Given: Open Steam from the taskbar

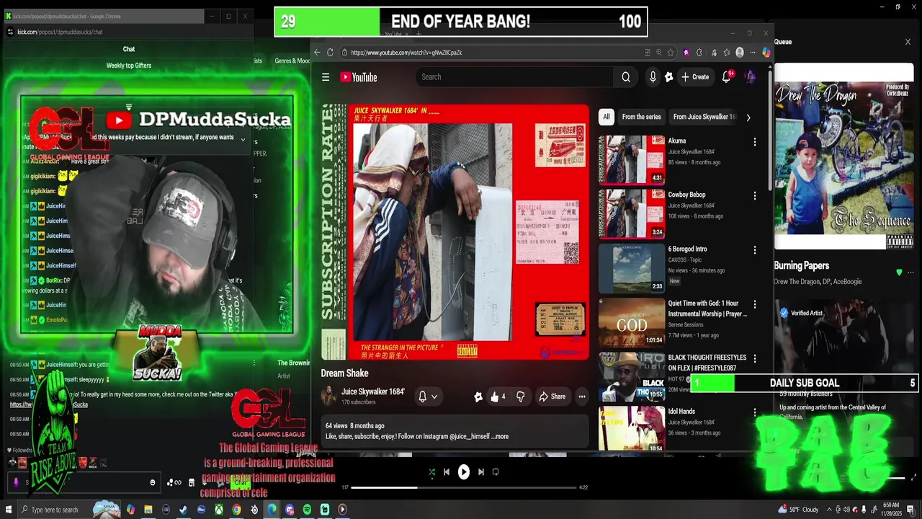Looking at the screenshot, I should pyautogui.click(x=183, y=510).
